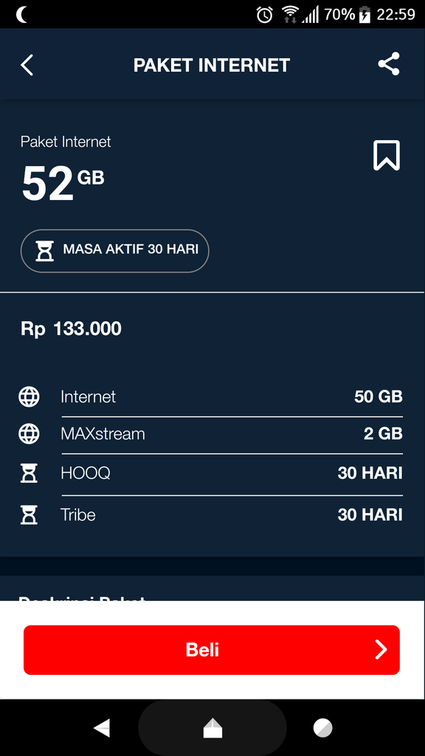The width and height of the screenshot is (425, 756).
Task: Tap the Android back triangle button
Action: pyautogui.click(x=102, y=727)
